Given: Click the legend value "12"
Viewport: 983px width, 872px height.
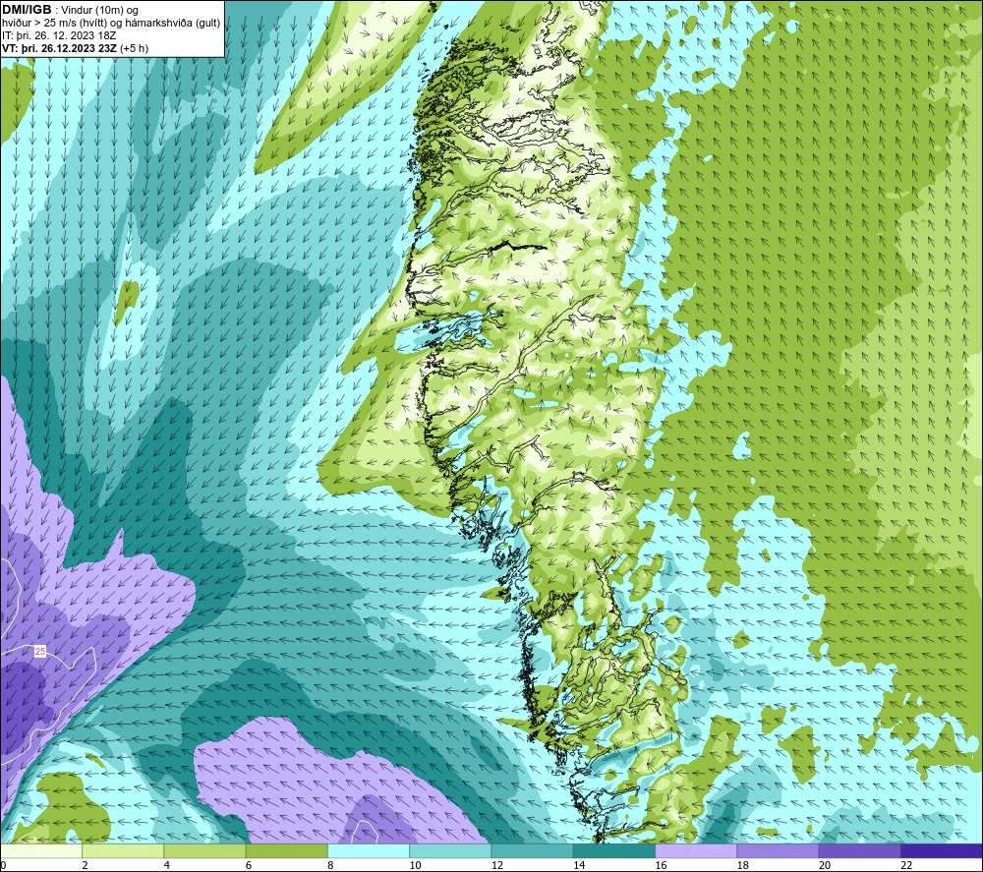Looking at the screenshot, I should click(x=497, y=865).
